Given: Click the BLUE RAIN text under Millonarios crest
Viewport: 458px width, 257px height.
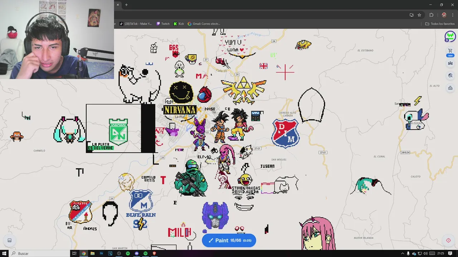Looking at the screenshot, I should point(141,215).
